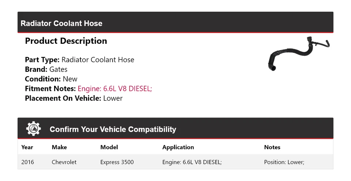Click the Model column header
351x181 pixels.
click(109, 147)
